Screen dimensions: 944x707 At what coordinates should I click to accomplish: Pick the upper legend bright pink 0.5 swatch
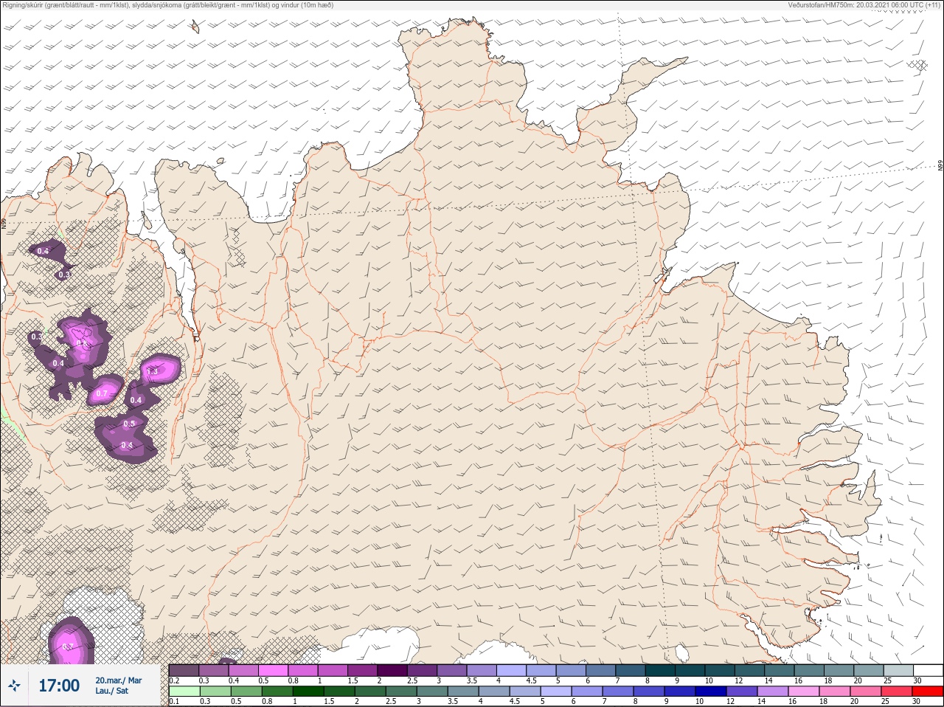tap(274, 671)
